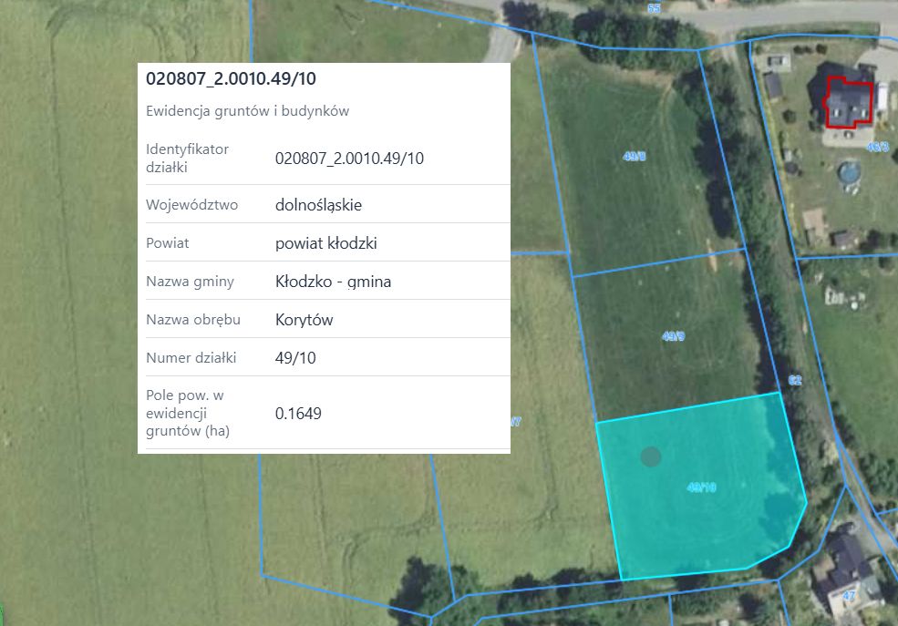Viewport: 898px width, 626px height.
Task: Click the "Identyfikator działki" field label
Action: coord(187,158)
